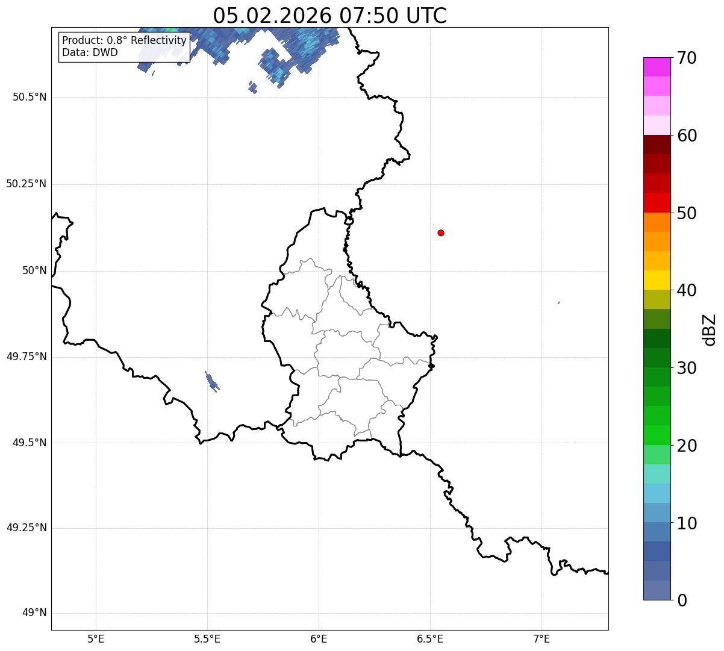Click the 5.5°E longitude label
This screenshot has height=651, width=724.
[x=207, y=638]
